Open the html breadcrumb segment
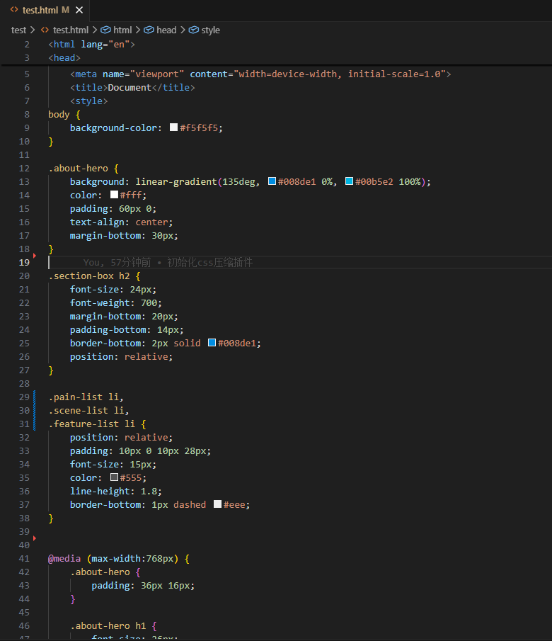 (x=122, y=30)
